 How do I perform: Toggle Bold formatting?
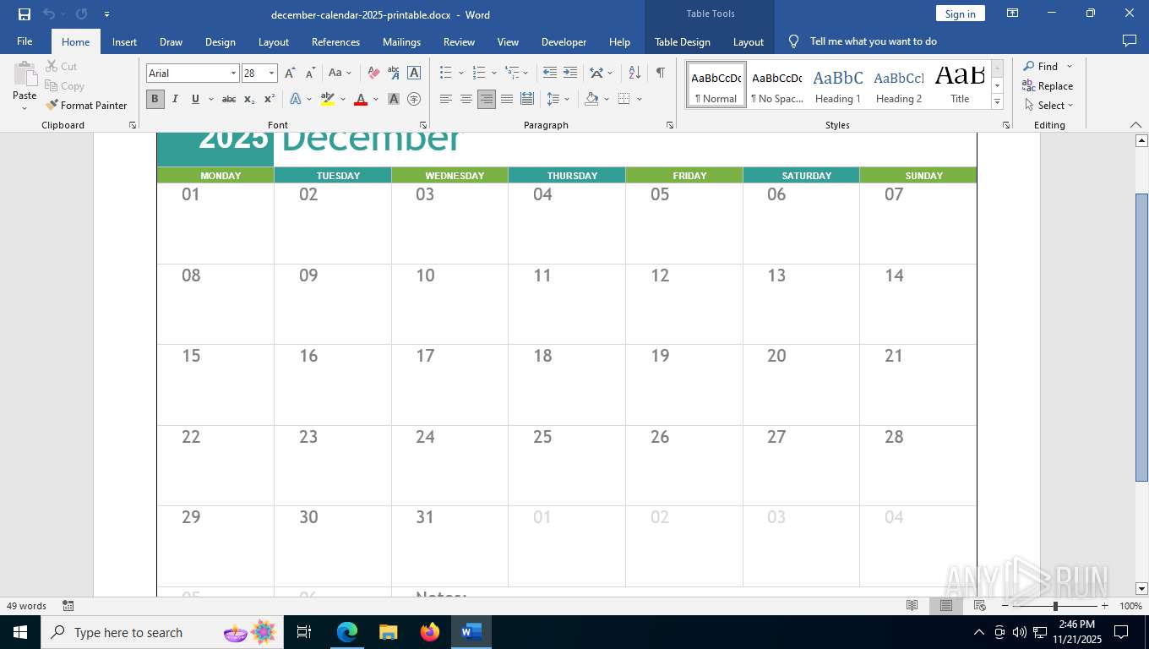pyautogui.click(x=155, y=99)
